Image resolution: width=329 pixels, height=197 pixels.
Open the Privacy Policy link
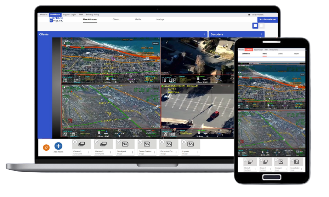[93, 15]
